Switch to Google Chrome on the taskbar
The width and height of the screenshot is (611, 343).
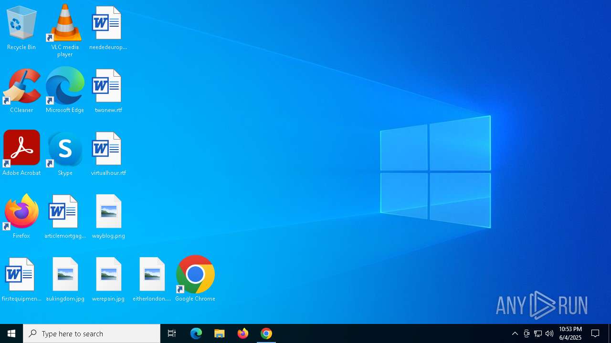[266, 333]
